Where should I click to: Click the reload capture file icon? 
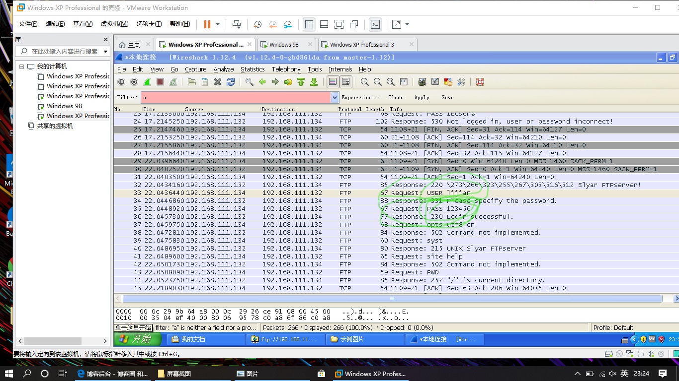pos(231,82)
